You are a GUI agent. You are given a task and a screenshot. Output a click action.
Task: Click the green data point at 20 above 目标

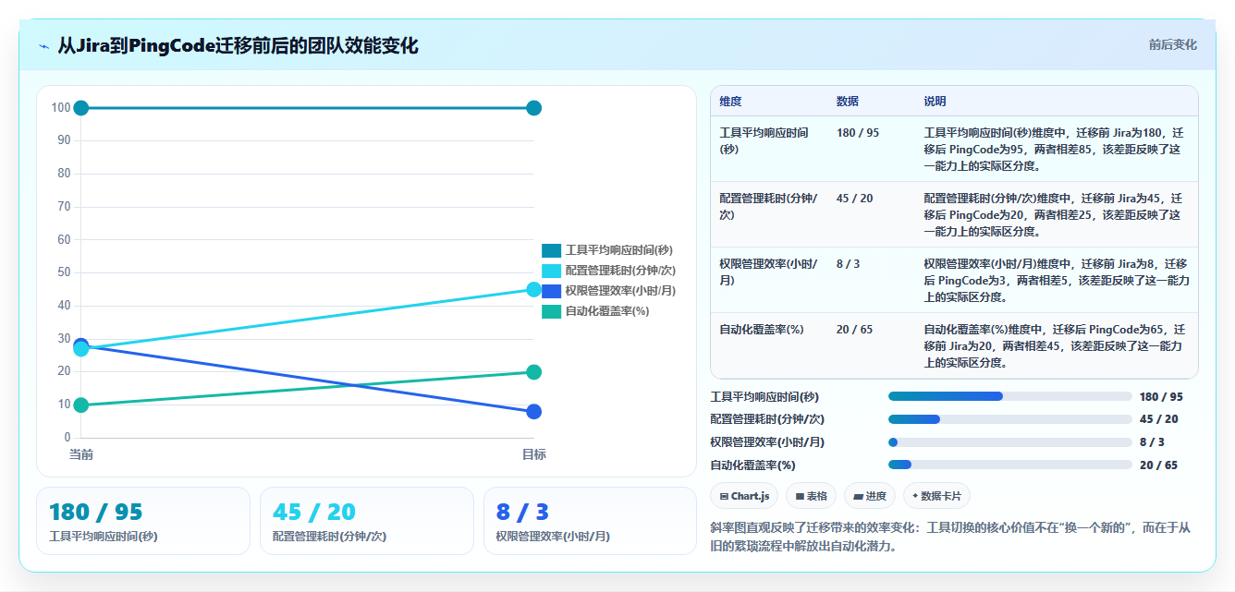[x=533, y=372]
